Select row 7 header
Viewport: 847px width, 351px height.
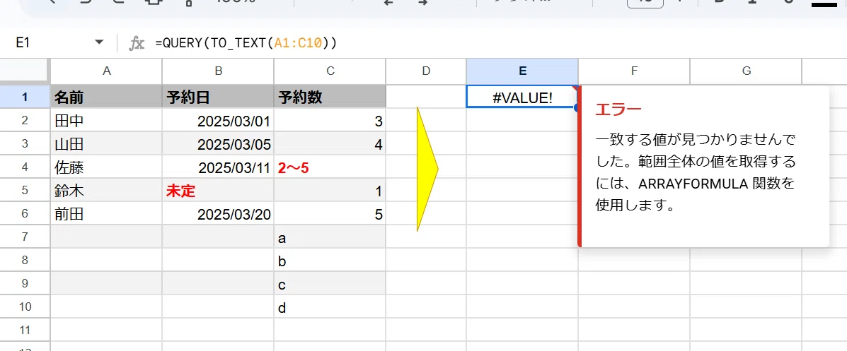(x=25, y=237)
